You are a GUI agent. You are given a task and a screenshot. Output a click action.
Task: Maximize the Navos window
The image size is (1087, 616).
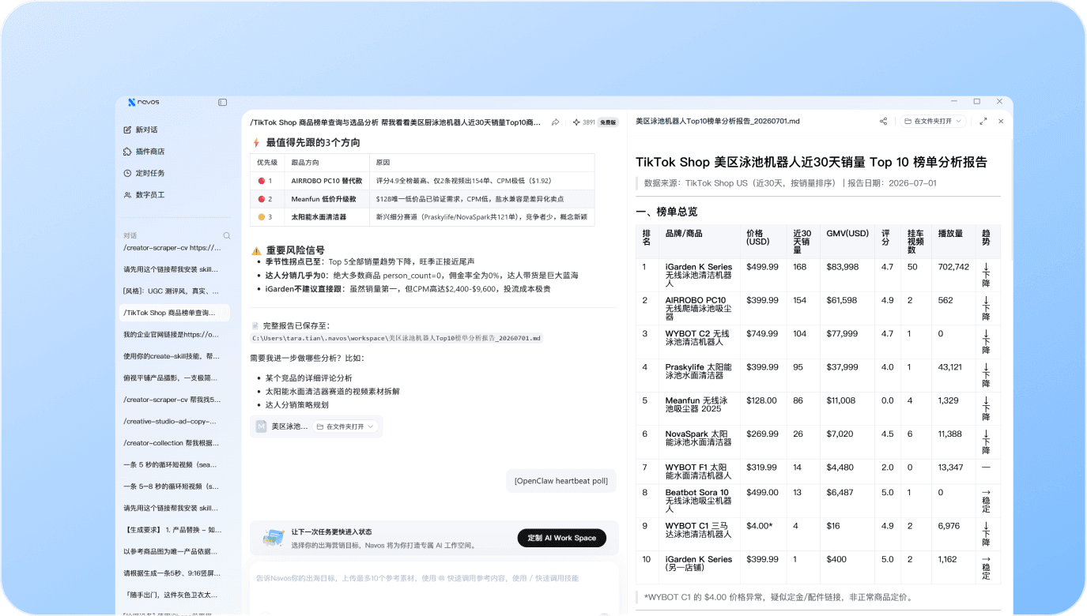(976, 102)
